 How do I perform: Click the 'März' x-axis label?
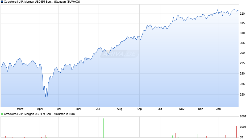[20, 109]
